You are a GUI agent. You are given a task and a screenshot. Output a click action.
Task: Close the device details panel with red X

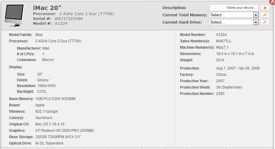click(272, 2)
